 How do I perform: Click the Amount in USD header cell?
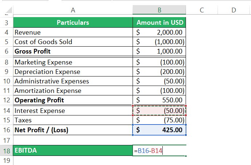point(160,23)
